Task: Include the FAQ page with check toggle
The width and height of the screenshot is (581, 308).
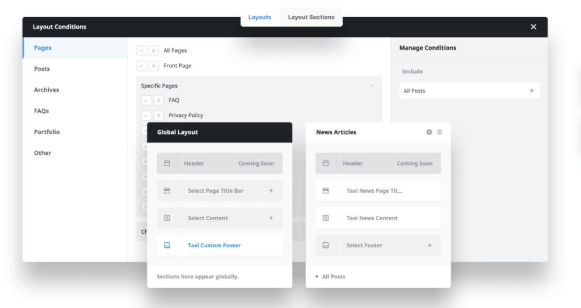Action: 146,100
